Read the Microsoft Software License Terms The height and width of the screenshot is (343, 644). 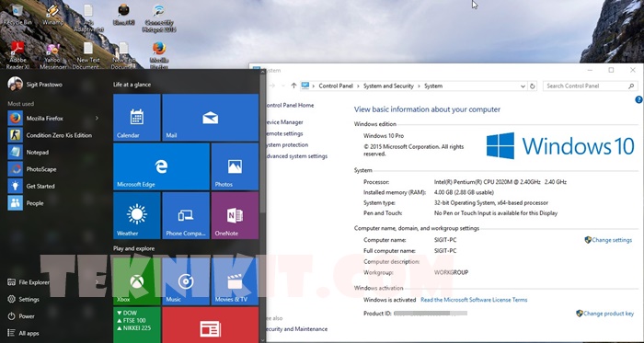474,300
